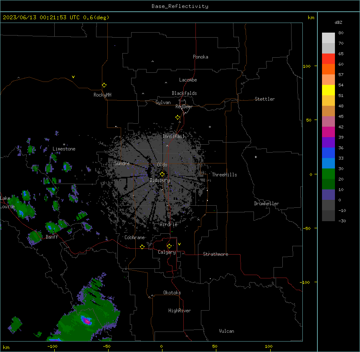Click the Sylvan label
Viewport: 360px width, 352px height.
163,102
